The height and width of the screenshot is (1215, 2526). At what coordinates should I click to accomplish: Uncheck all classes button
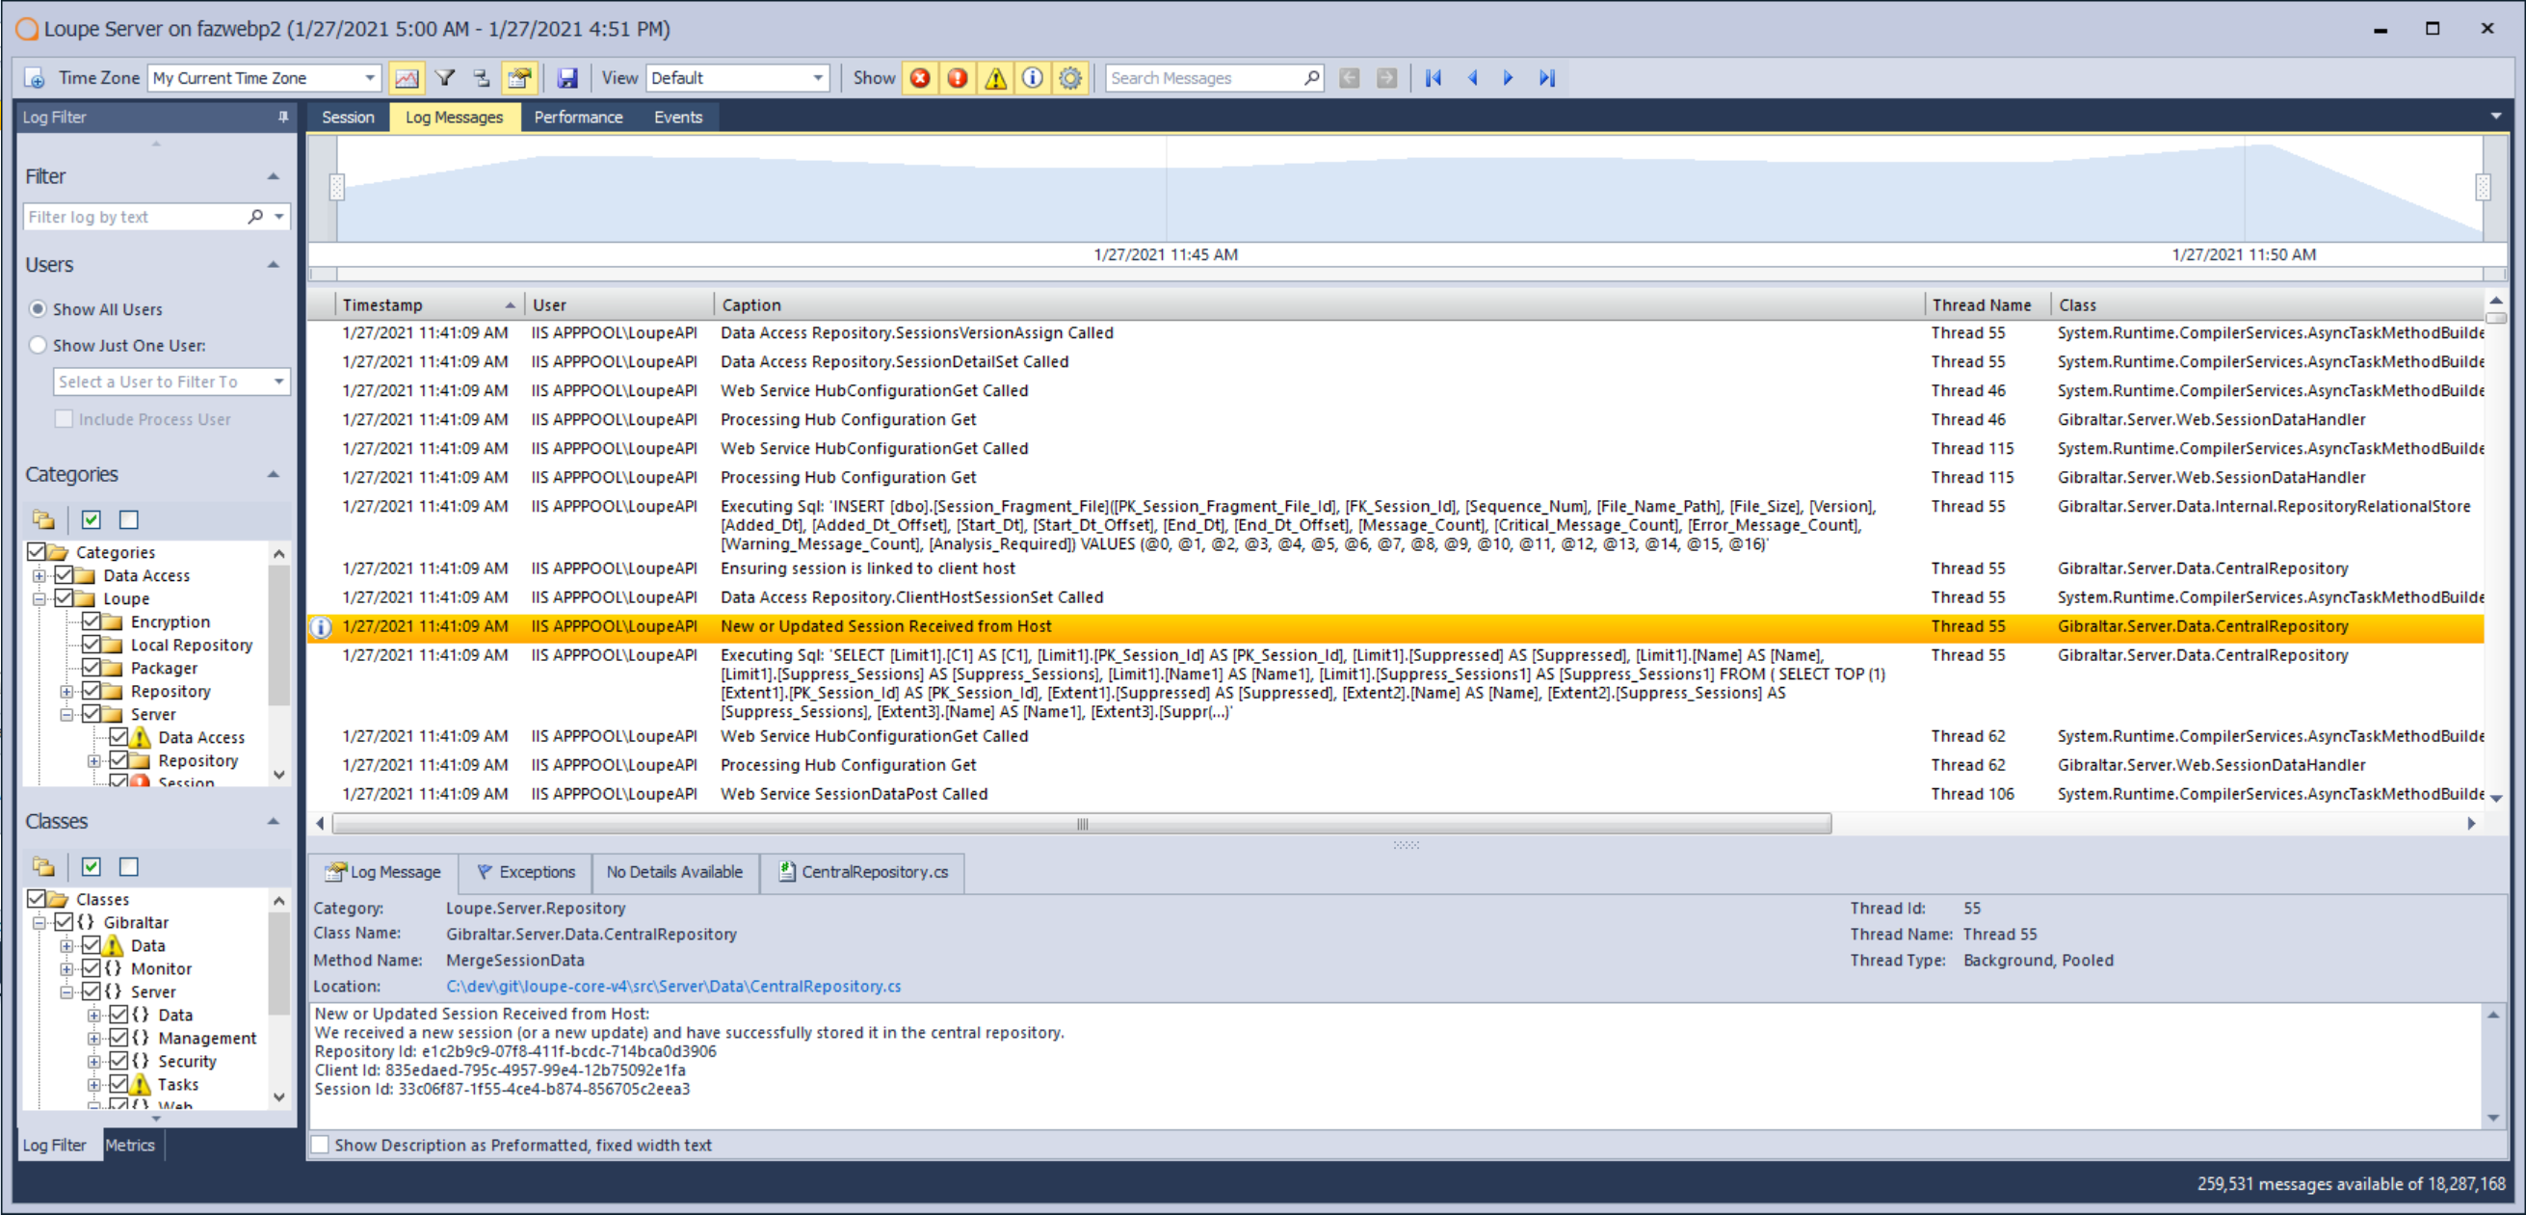[x=128, y=867]
